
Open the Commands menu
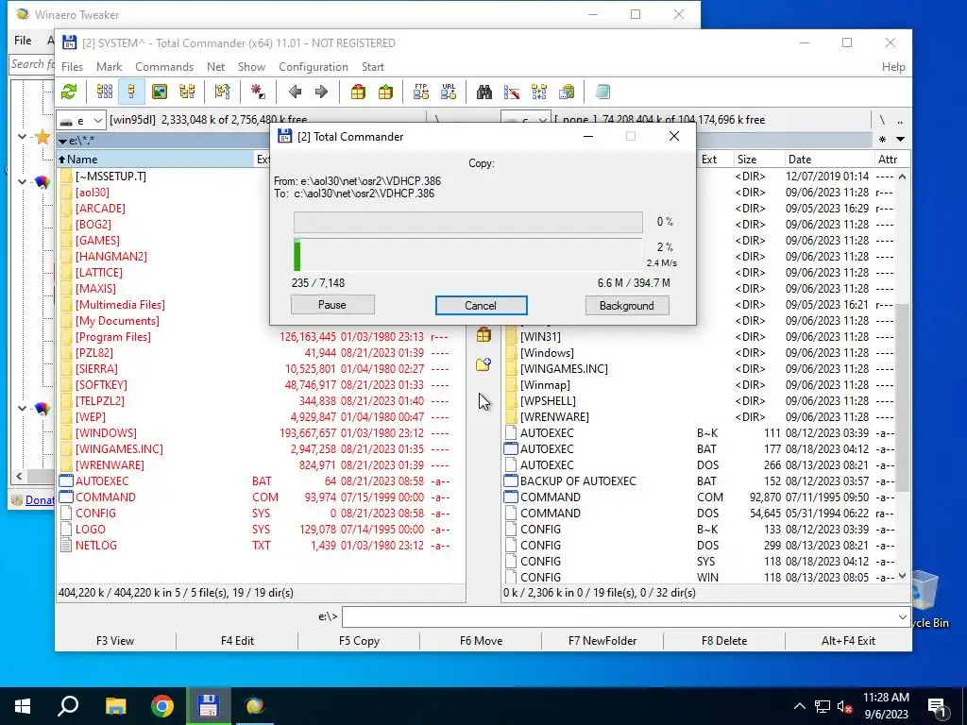pos(164,67)
